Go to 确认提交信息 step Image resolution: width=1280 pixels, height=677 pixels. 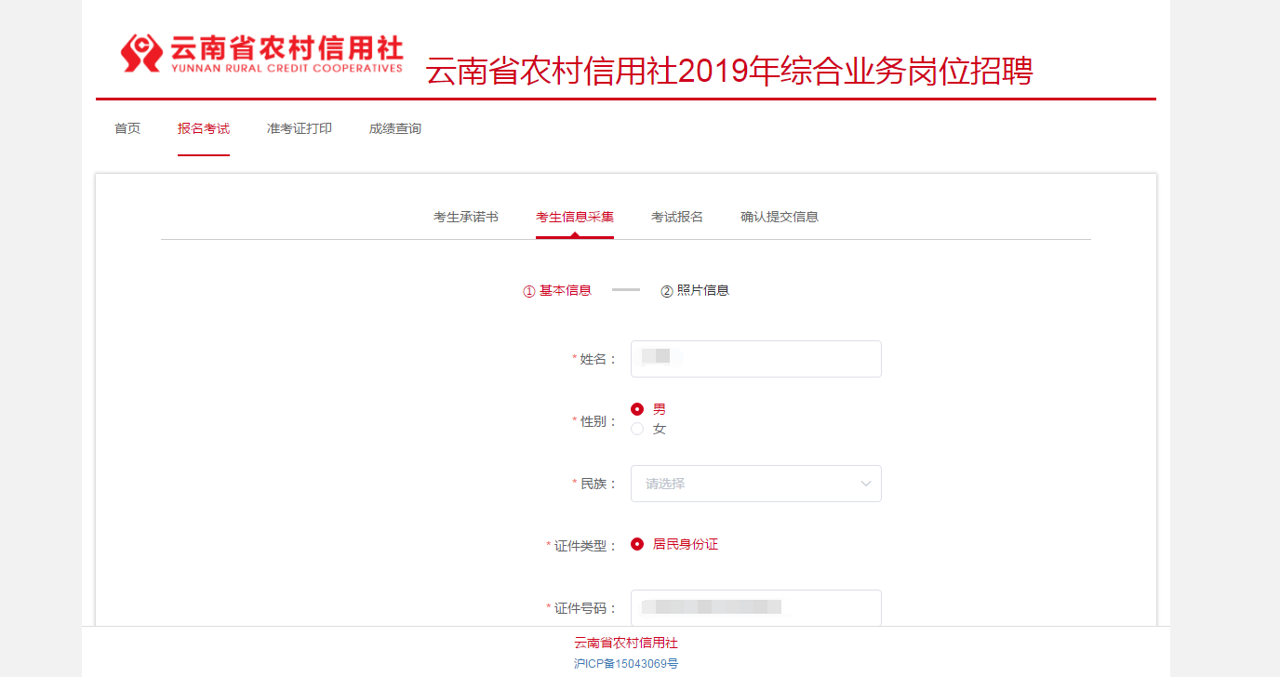pyautogui.click(x=780, y=218)
